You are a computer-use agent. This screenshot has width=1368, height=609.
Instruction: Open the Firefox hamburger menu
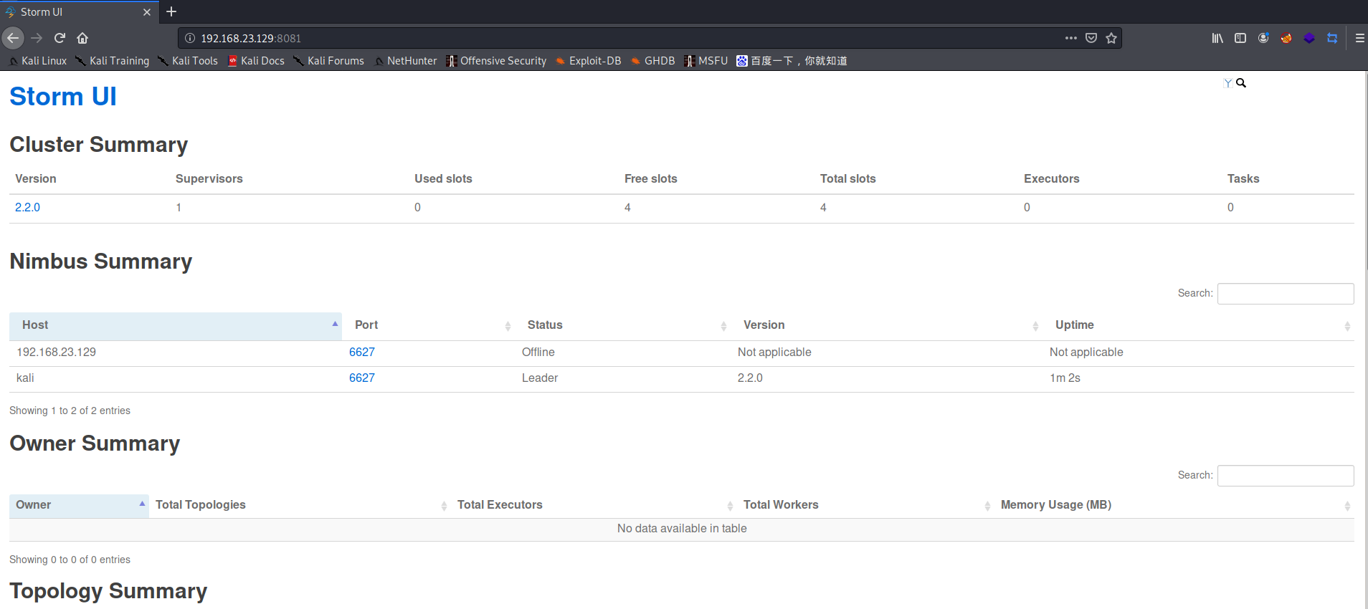[1359, 38]
